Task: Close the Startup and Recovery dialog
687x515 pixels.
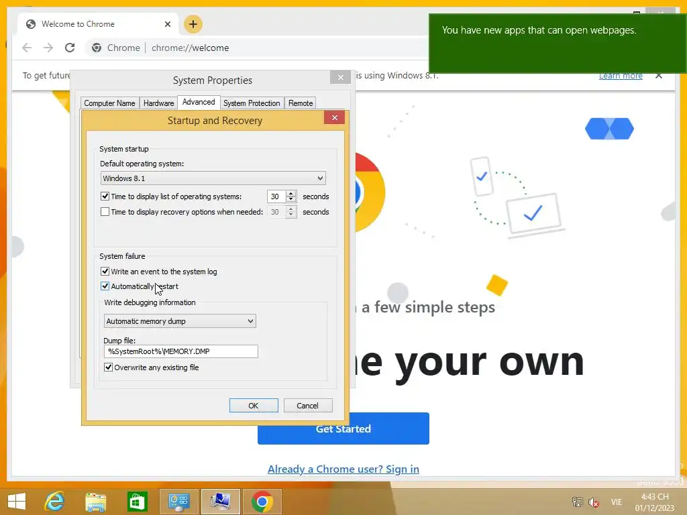Action: 334,117
